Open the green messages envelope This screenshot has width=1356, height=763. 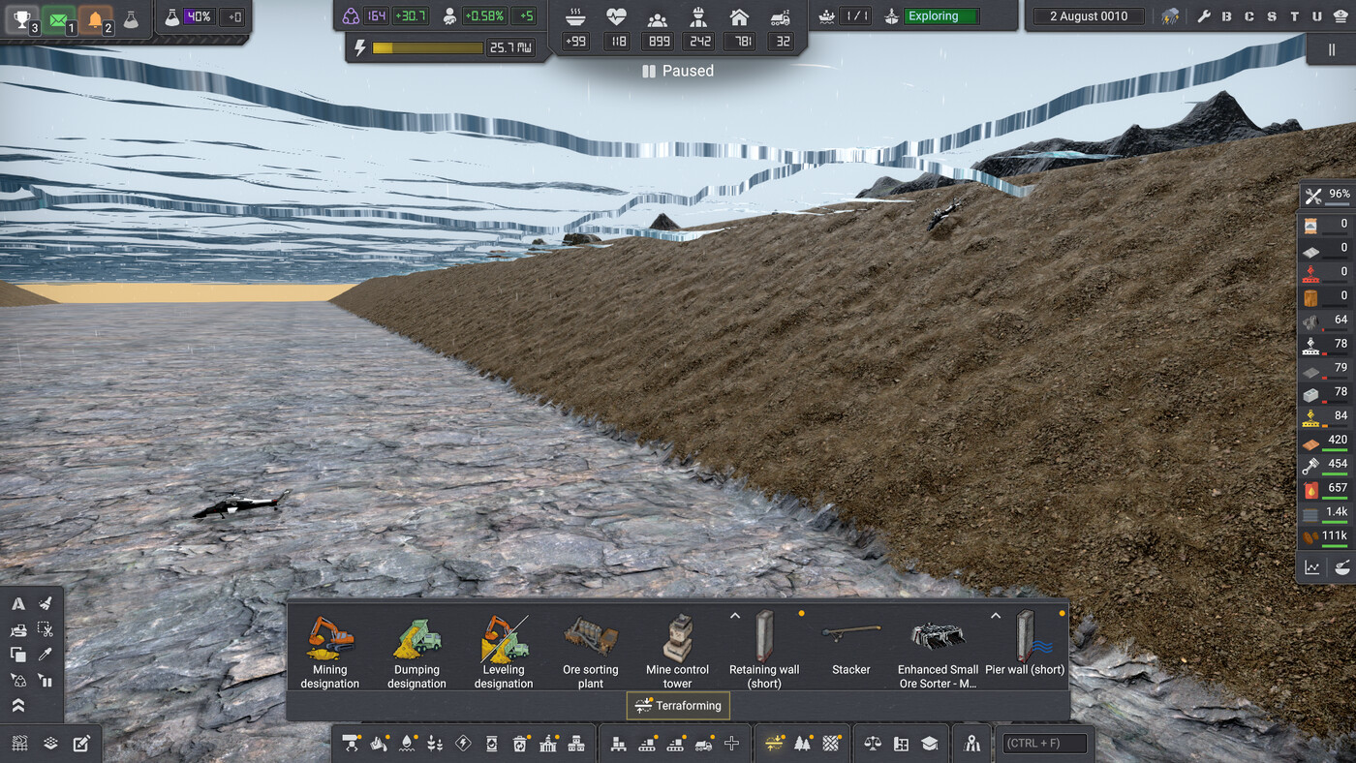[x=58, y=18]
